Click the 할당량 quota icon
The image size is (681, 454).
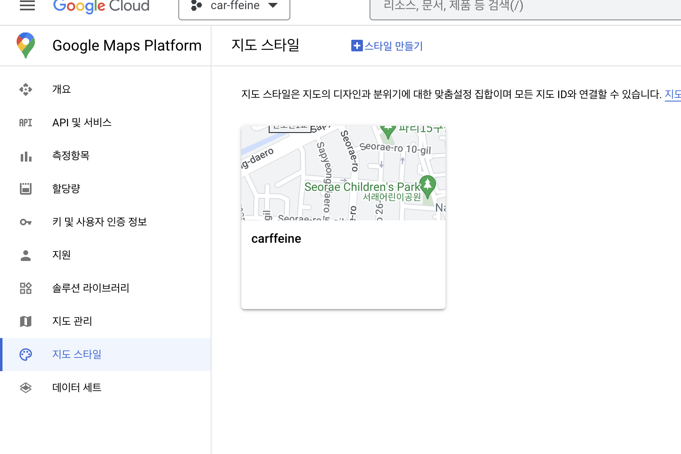(x=26, y=189)
